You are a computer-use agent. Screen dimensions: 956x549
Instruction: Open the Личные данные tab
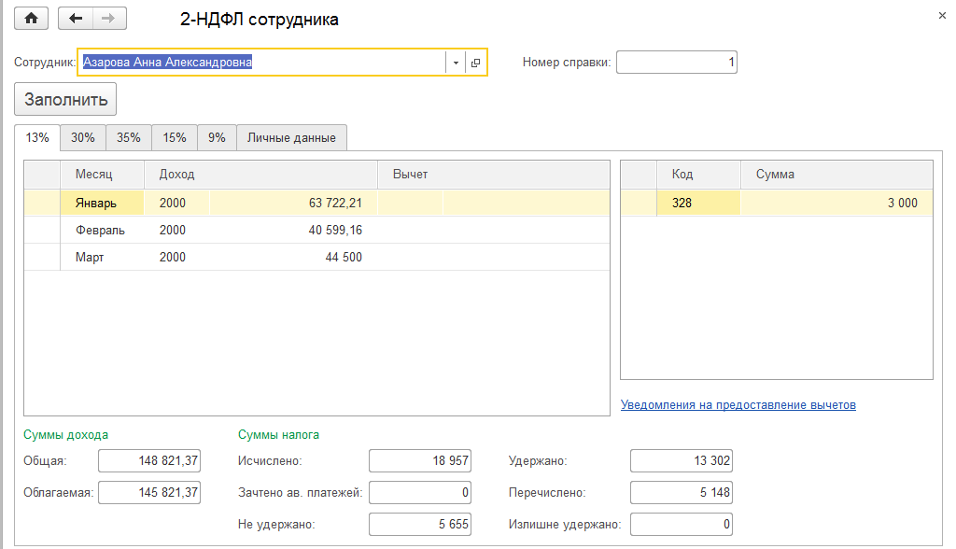point(291,137)
